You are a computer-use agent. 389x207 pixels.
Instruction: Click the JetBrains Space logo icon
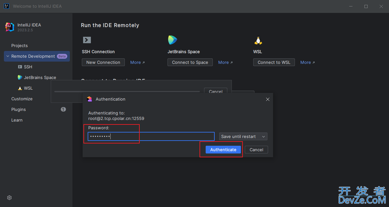[173, 40]
